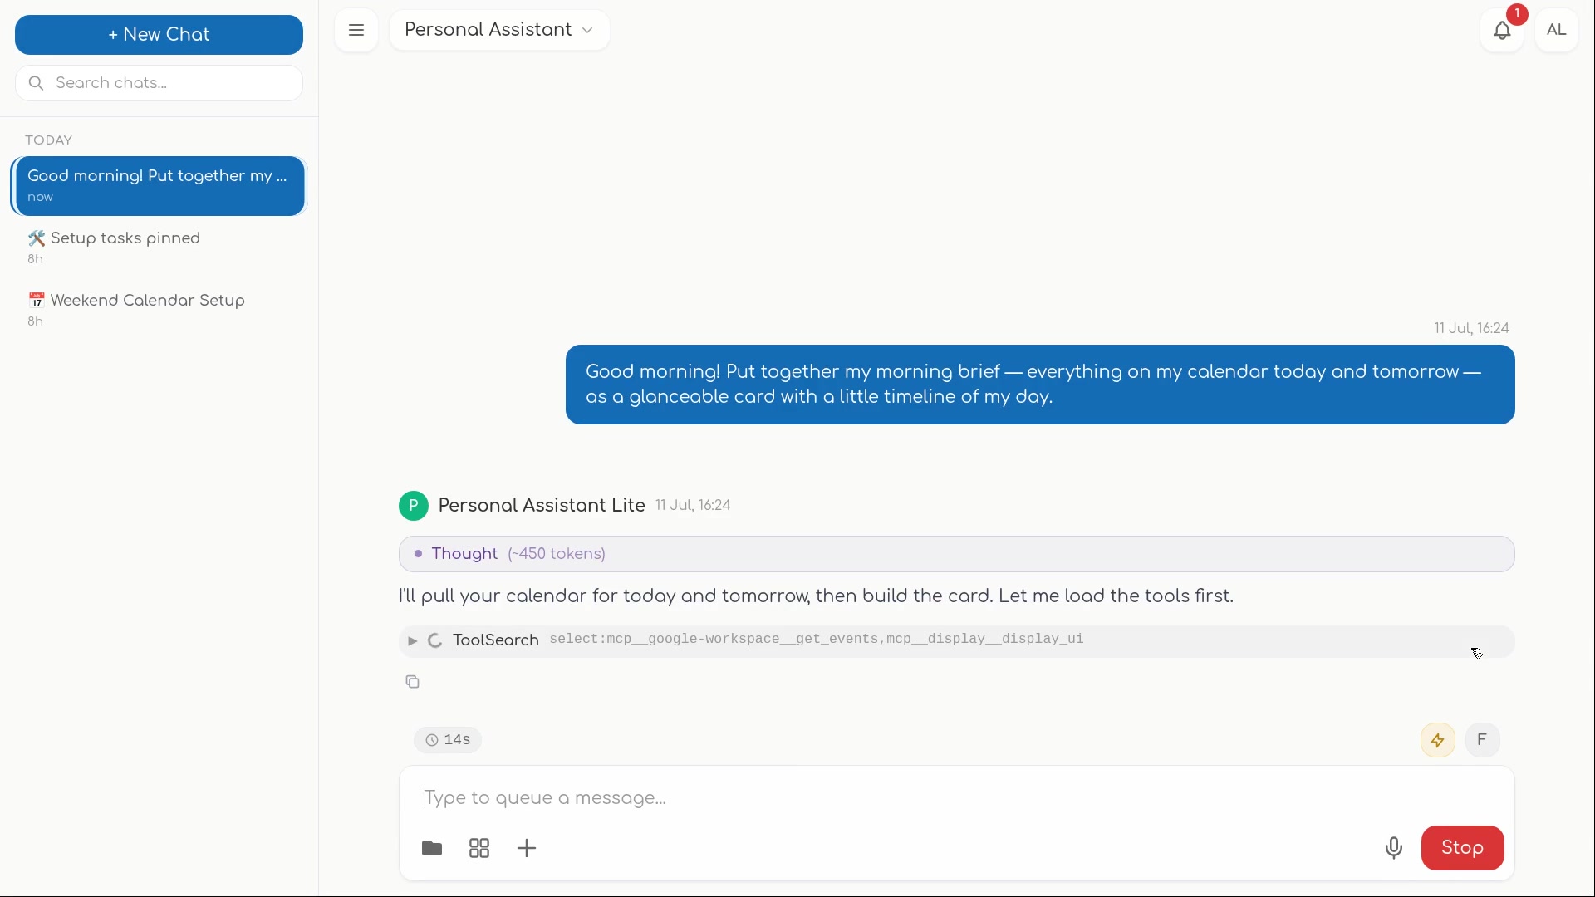
Task: Click the F button beside the lightning icon
Action: pos(1483,740)
